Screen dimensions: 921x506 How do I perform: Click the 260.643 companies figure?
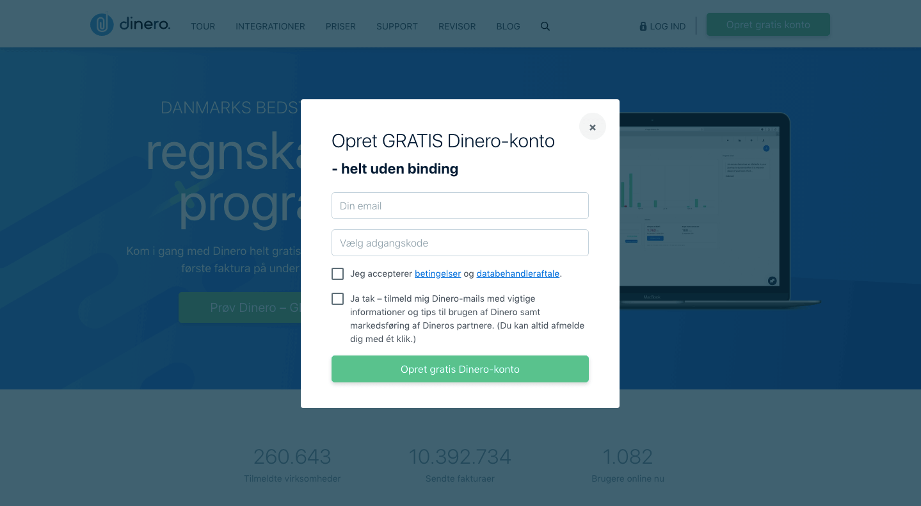coord(292,457)
